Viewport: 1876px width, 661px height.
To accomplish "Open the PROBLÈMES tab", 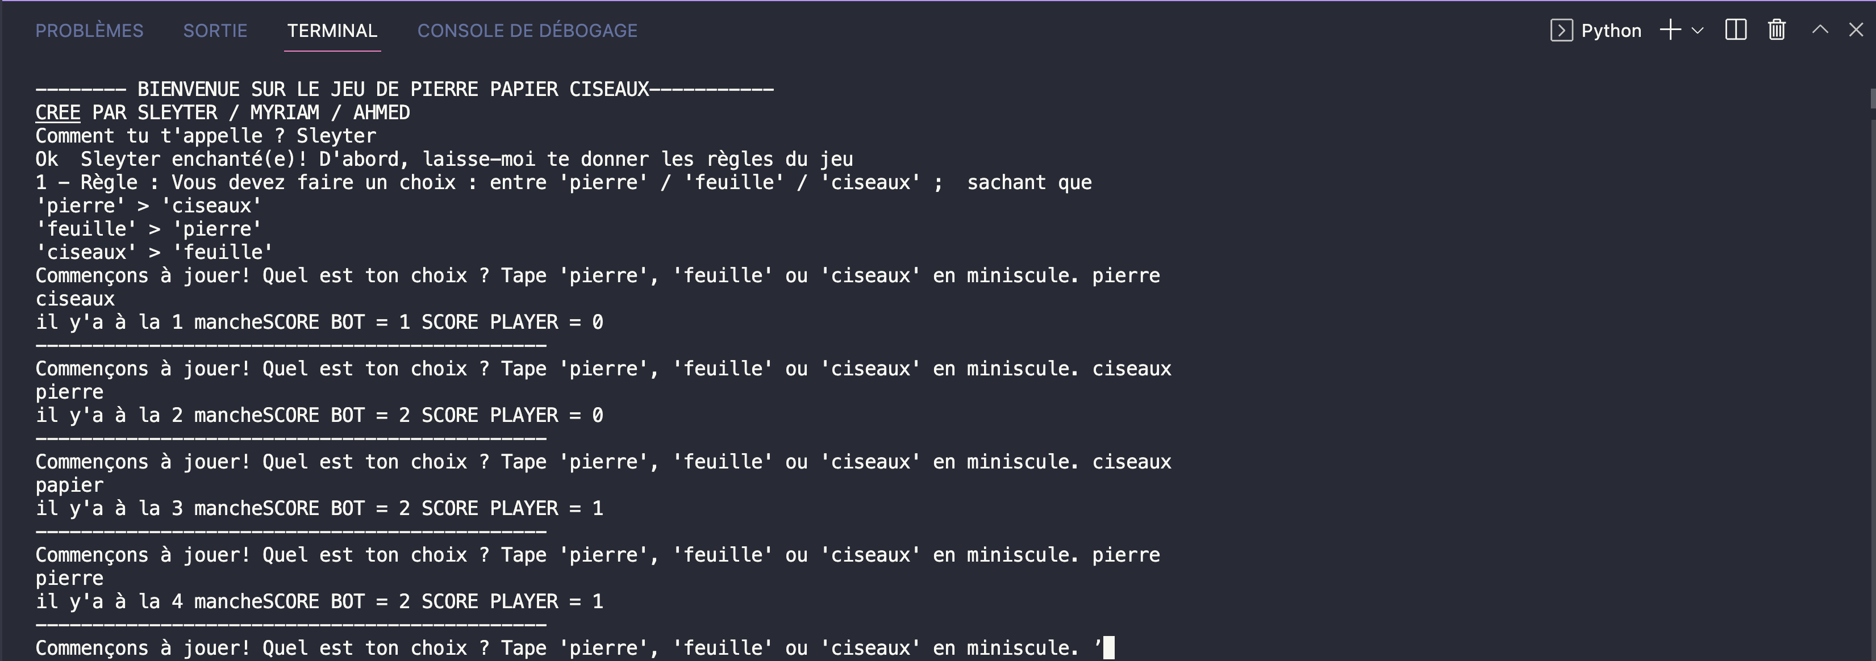I will (x=90, y=31).
